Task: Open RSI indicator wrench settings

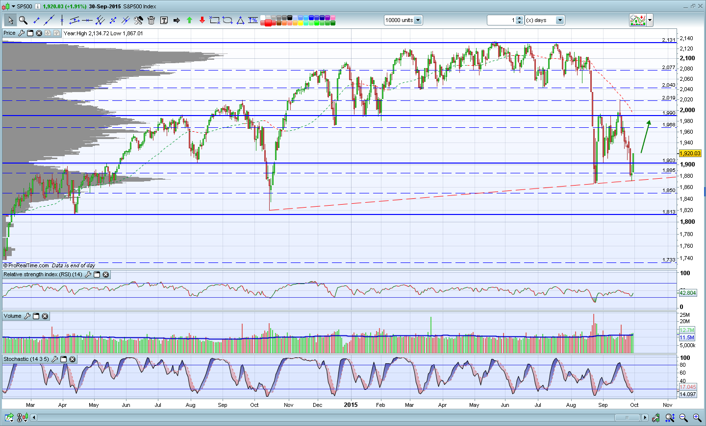Action: coord(88,275)
